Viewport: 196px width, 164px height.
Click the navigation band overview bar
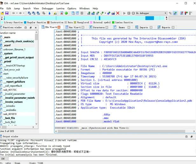[84, 18]
